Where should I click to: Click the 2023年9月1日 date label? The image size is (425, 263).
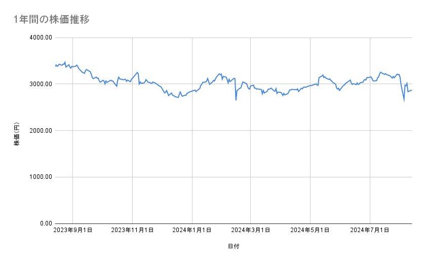(x=73, y=231)
